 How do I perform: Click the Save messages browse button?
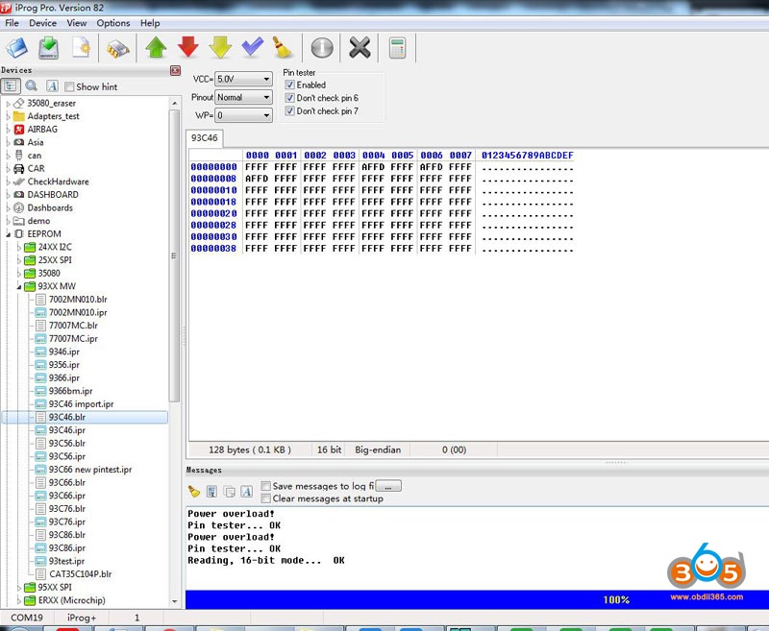pos(388,485)
